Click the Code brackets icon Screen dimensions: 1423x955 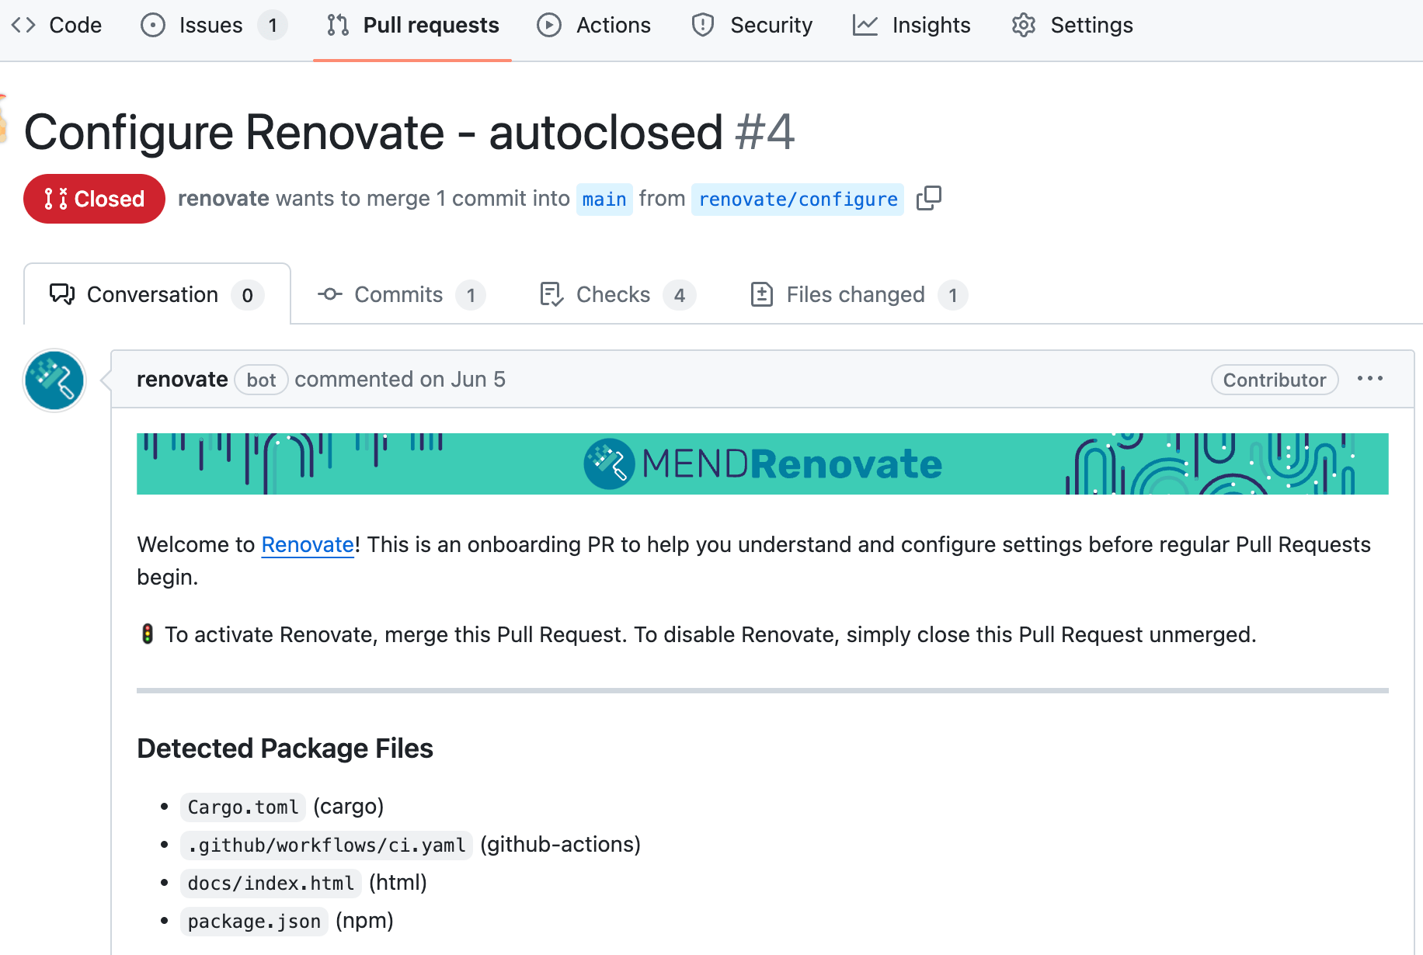point(23,25)
